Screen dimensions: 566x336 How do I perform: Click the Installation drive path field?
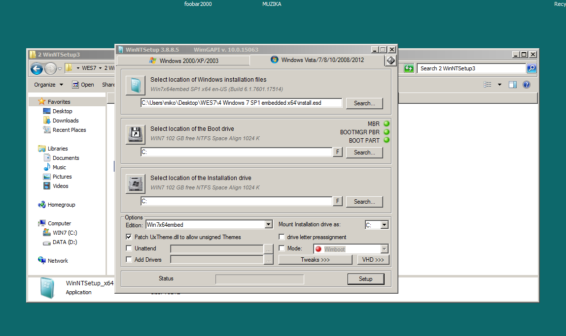click(x=237, y=201)
